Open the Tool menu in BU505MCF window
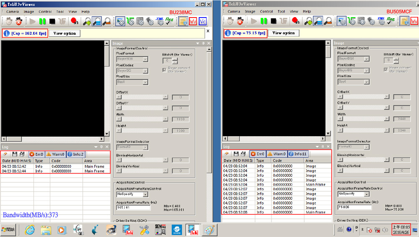Viewport: 419px width, 237px height. tap(281, 12)
